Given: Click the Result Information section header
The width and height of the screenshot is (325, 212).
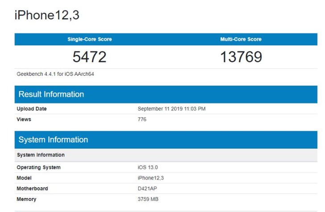Looking at the screenshot, I should [x=51, y=94].
